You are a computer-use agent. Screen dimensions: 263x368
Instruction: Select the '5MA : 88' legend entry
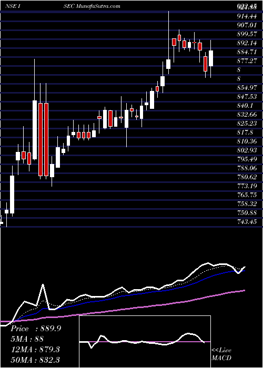coord(27,339)
